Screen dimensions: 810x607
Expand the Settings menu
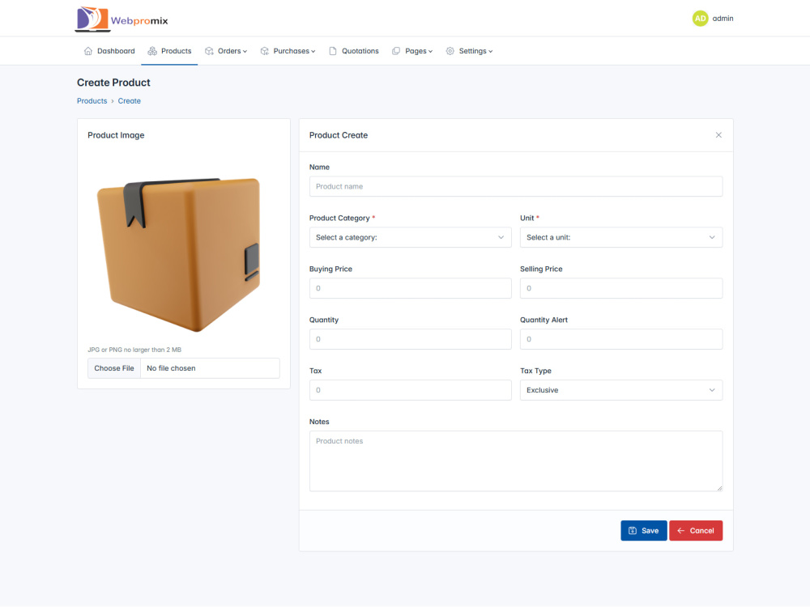click(x=469, y=51)
